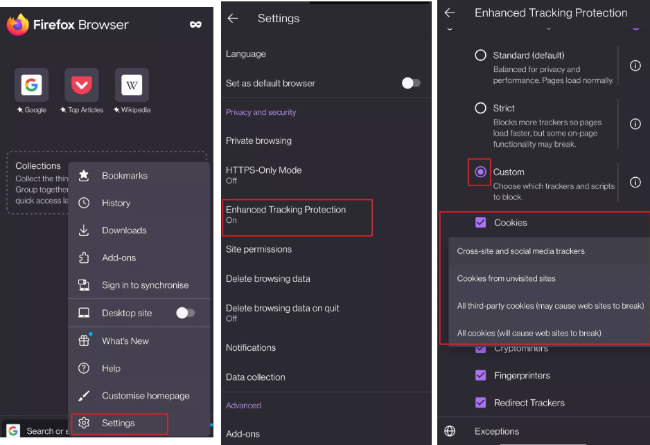Screen dimensions: 650x445
Task: Open Add-ons from the browser menu
Action: 139,257
